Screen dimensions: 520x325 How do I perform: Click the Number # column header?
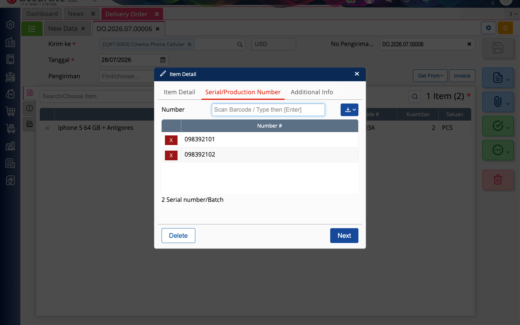(x=270, y=126)
